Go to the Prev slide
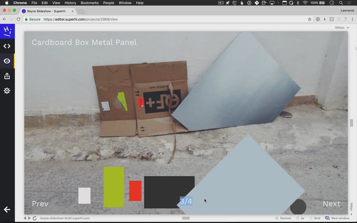The width and height of the screenshot is (357, 223). pos(40,204)
